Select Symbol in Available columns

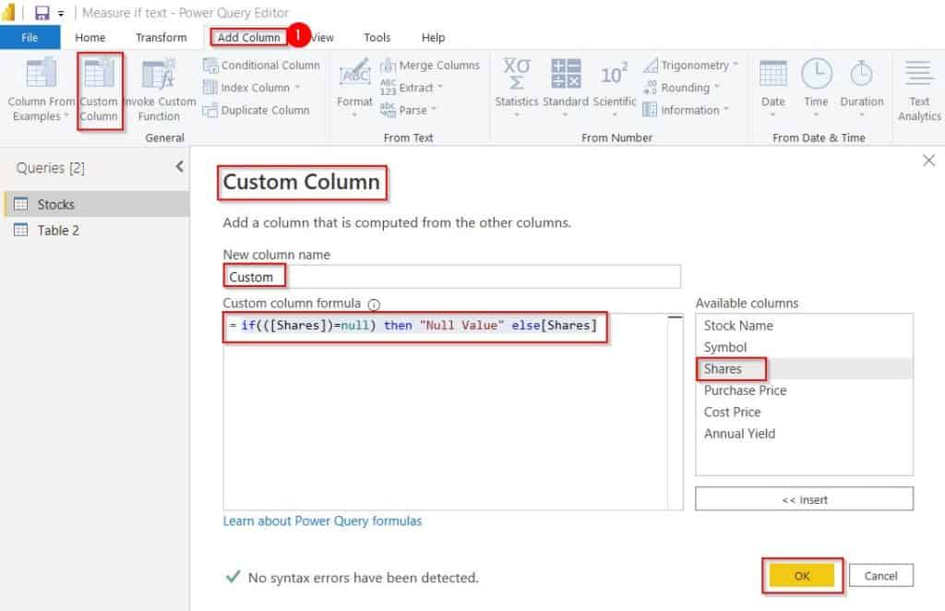point(804,347)
